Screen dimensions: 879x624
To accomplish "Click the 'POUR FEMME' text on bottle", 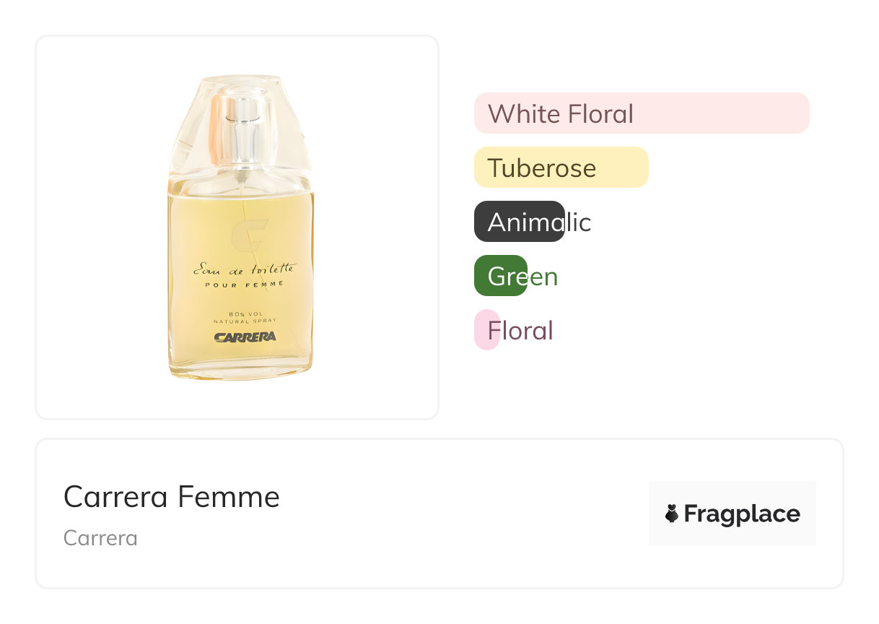I will coord(244,284).
